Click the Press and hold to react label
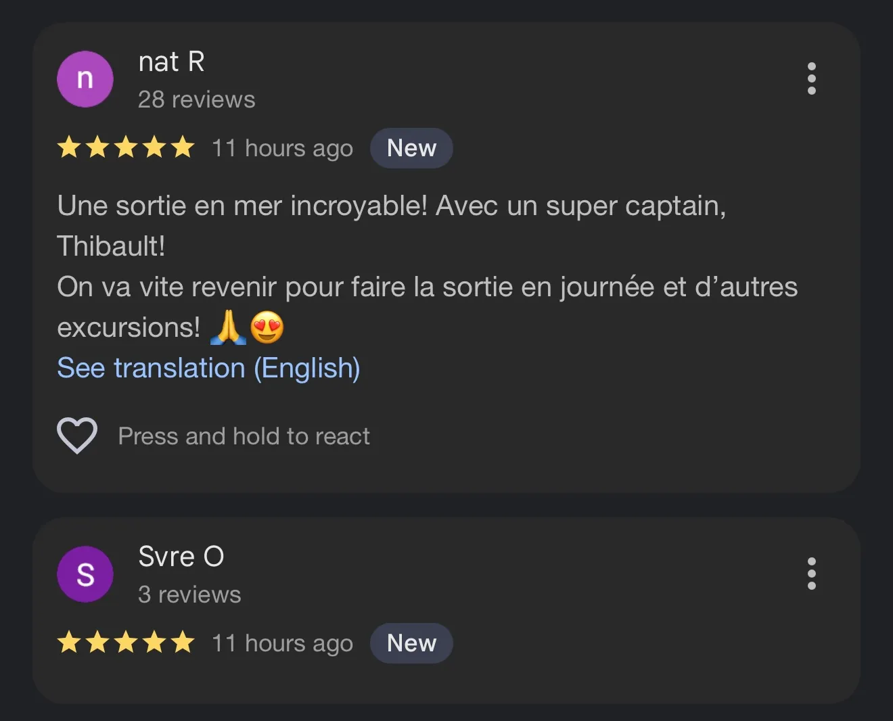This screenshot has height=721, width=893. pos(244,436)
